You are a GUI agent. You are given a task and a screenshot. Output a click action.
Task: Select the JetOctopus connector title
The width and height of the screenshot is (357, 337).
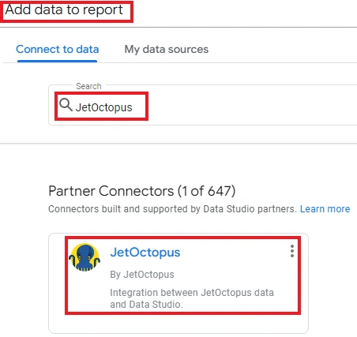145,253
